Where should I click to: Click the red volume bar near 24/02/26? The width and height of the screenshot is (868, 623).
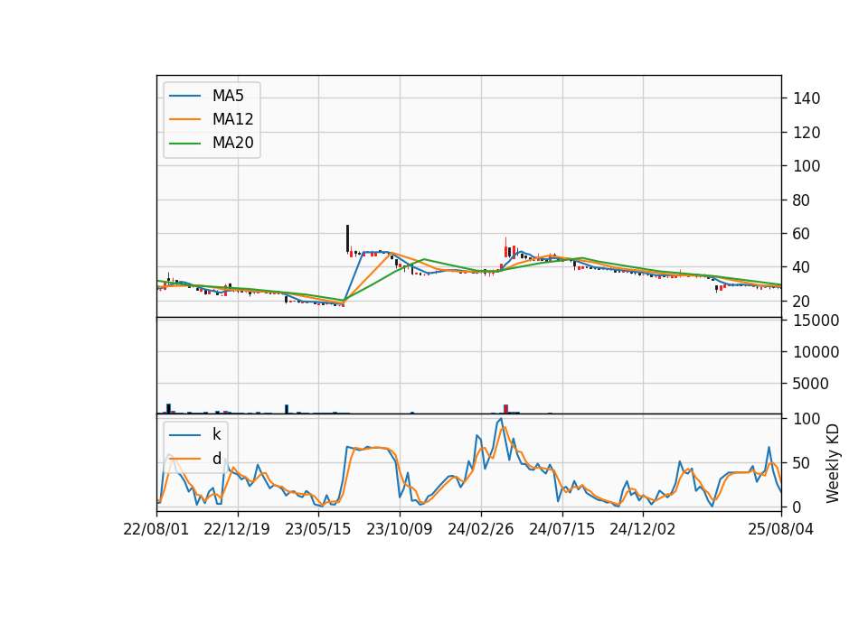pyautogui.click(x=506, y=409)
